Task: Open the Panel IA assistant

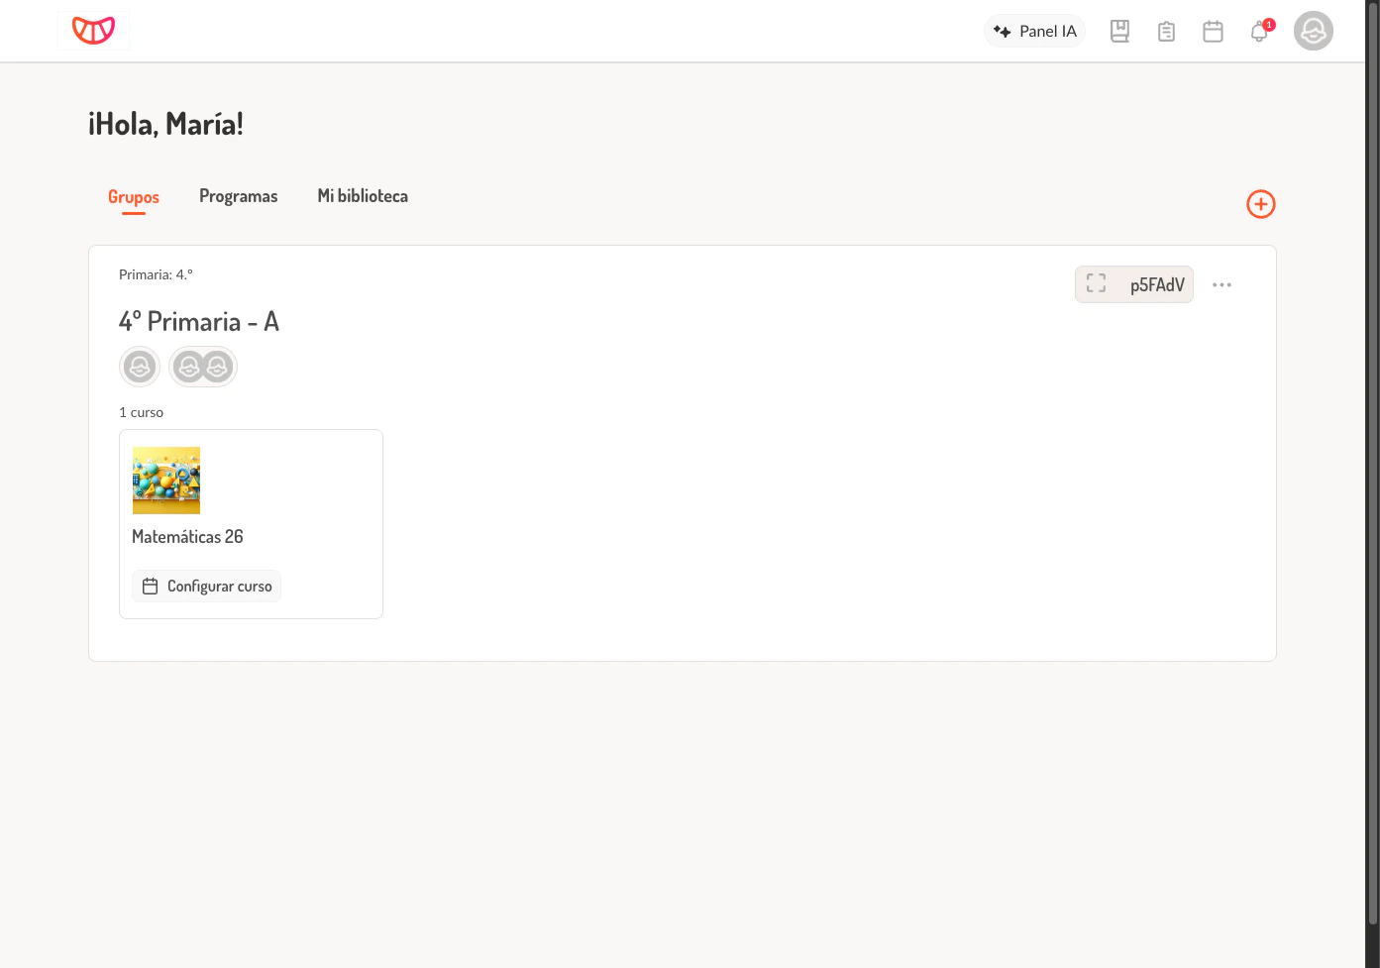Action: 1034,31
